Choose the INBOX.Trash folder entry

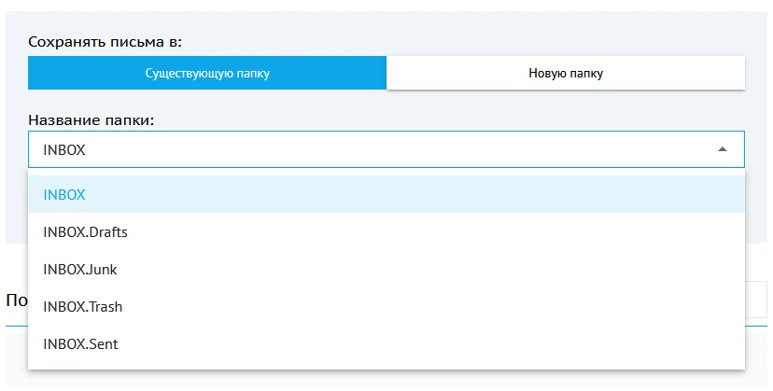point(82,307)
